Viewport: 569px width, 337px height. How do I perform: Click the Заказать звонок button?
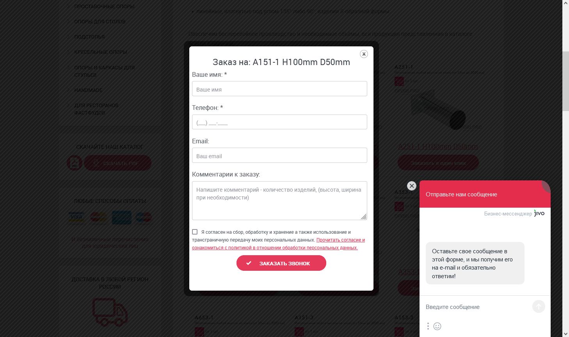click(281, 263)
